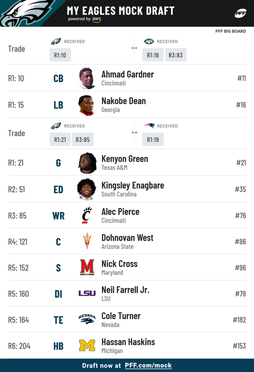Click Kingsley Enagbare's player photo
Image resolution: width=254 pixels, height=372 pixels.
tap(87, 189)
